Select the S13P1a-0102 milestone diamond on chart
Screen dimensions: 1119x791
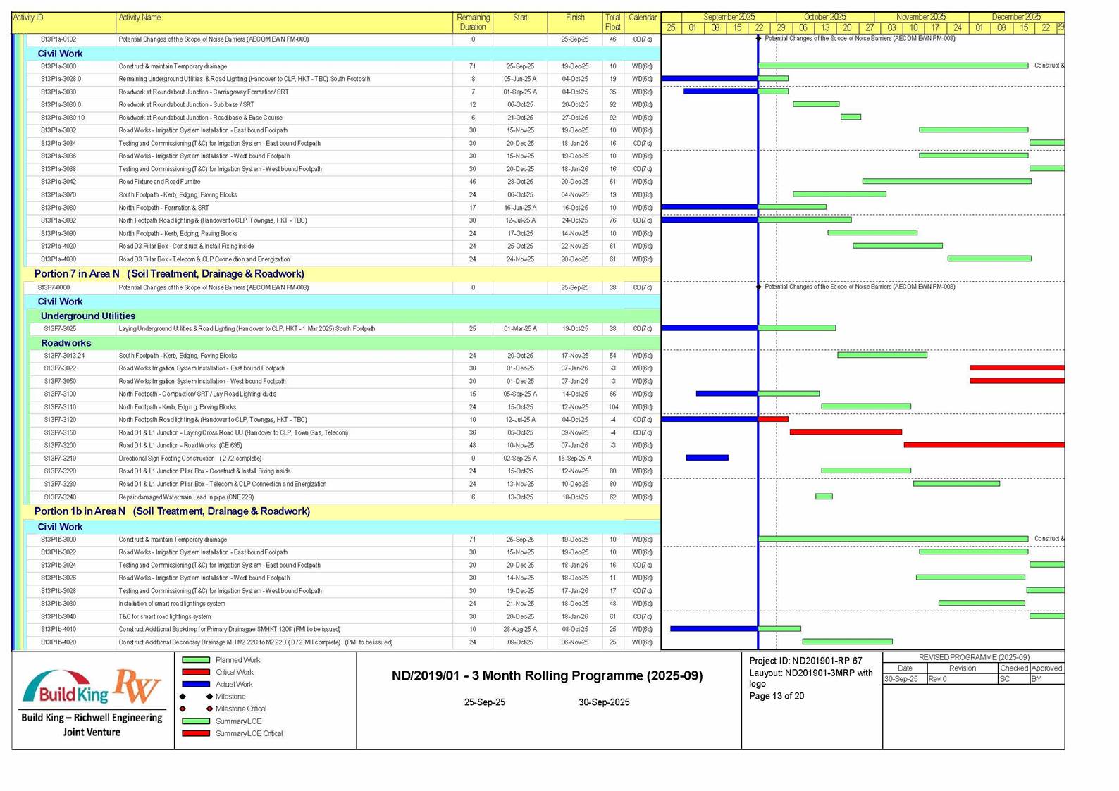tap(758, 39)
